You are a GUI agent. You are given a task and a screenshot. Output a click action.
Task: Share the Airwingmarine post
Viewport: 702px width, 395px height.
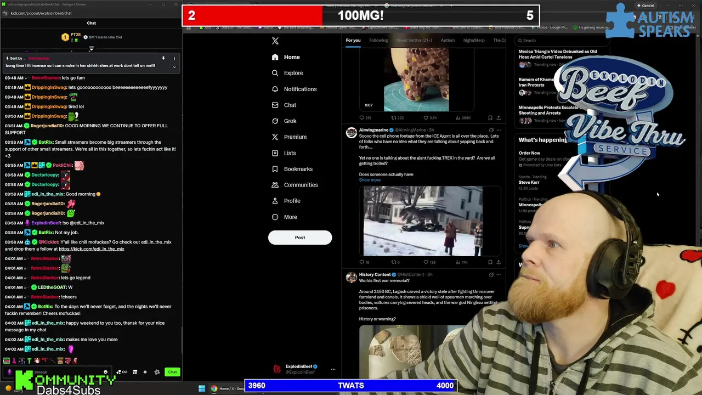pyautogui.click(x=498, y=262)
